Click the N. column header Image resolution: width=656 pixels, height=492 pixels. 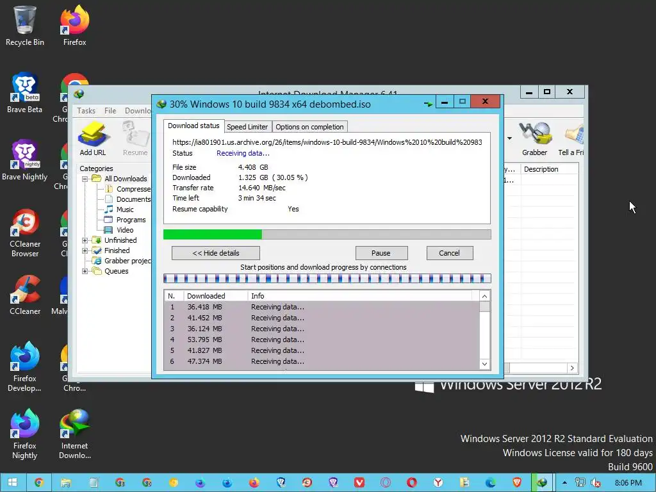click(173, 296)
